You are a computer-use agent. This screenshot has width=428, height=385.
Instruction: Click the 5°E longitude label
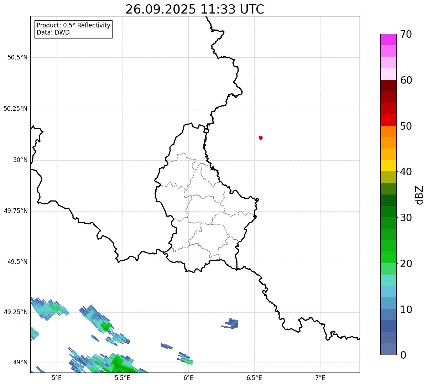click(57, 378)
